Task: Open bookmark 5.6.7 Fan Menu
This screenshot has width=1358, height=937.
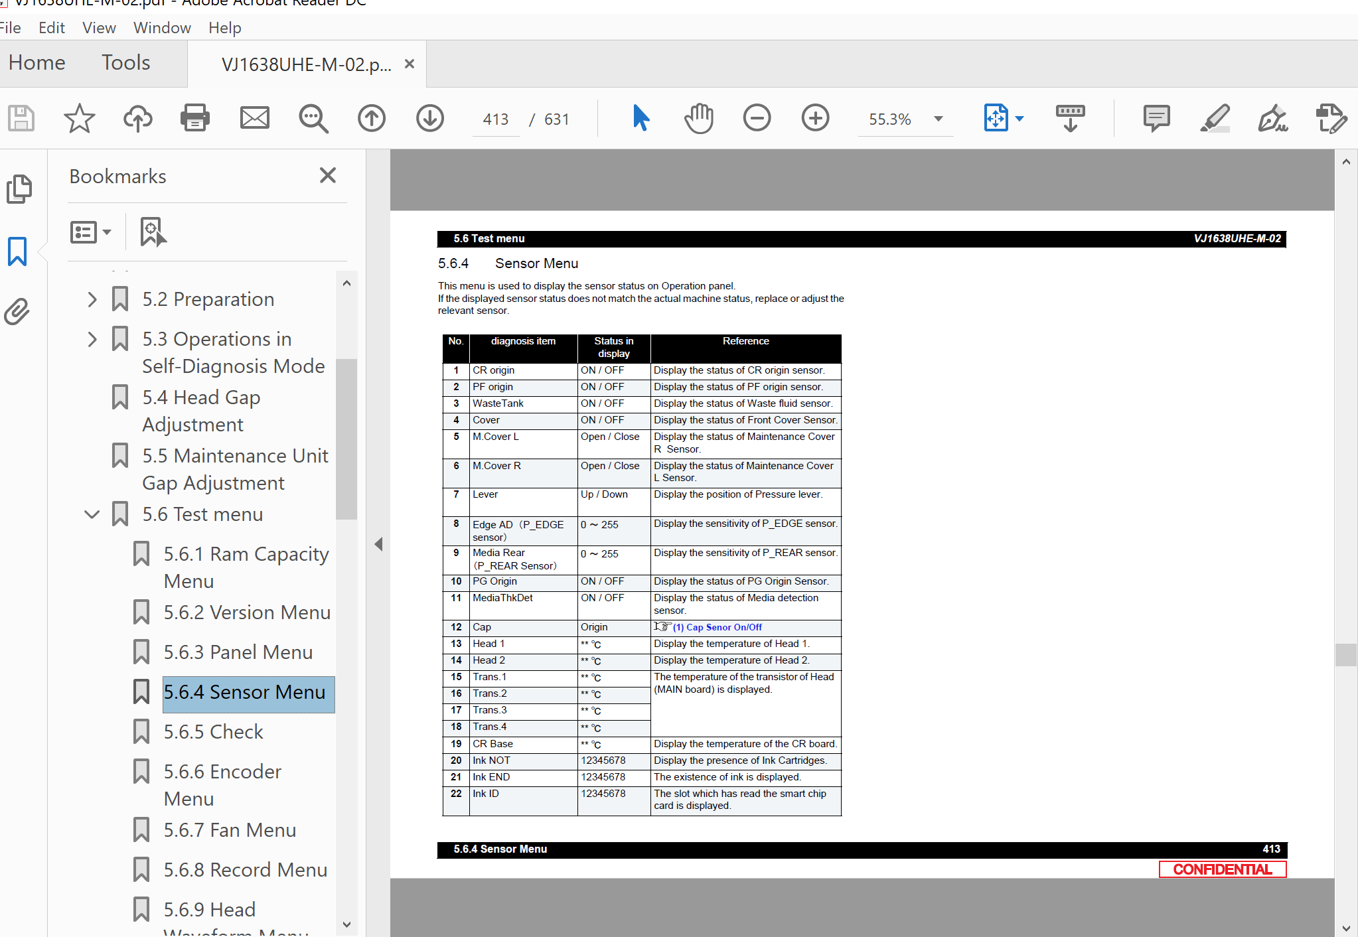Action: coord(230,830)
